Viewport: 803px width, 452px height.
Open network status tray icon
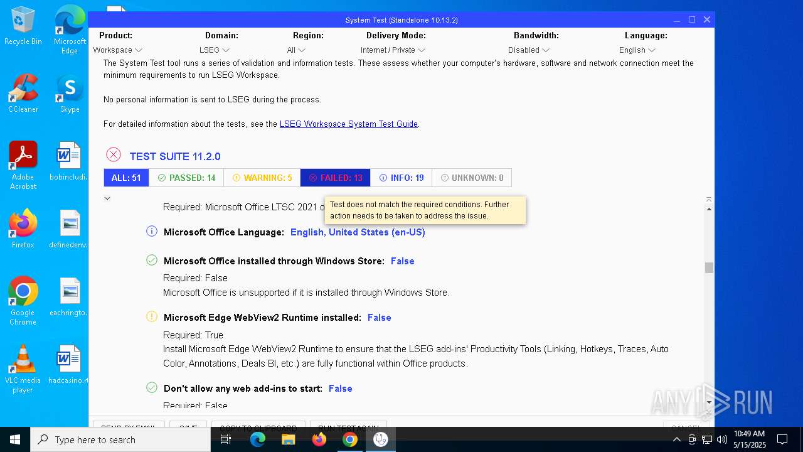707,439
